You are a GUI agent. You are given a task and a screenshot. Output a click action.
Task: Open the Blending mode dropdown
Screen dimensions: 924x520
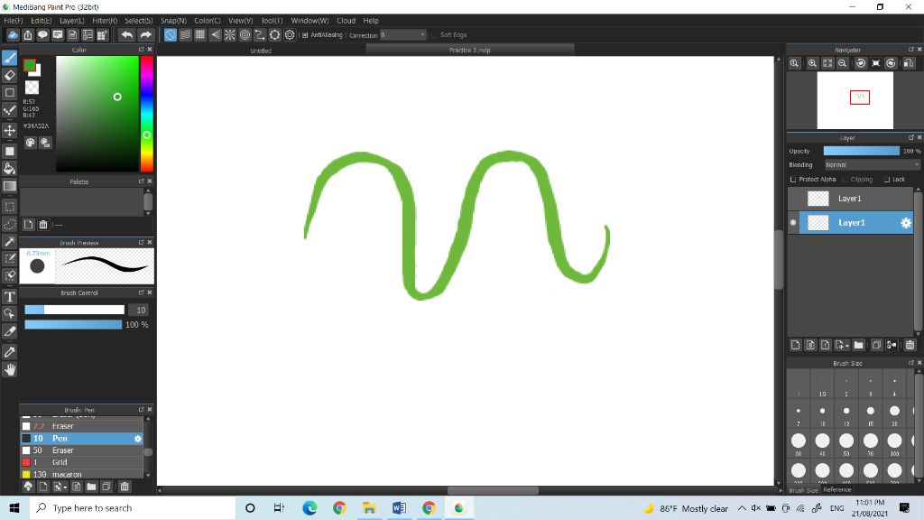[x=873, y=165]
